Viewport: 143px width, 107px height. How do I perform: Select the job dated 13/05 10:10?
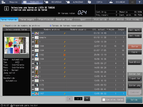coord(79,81)
